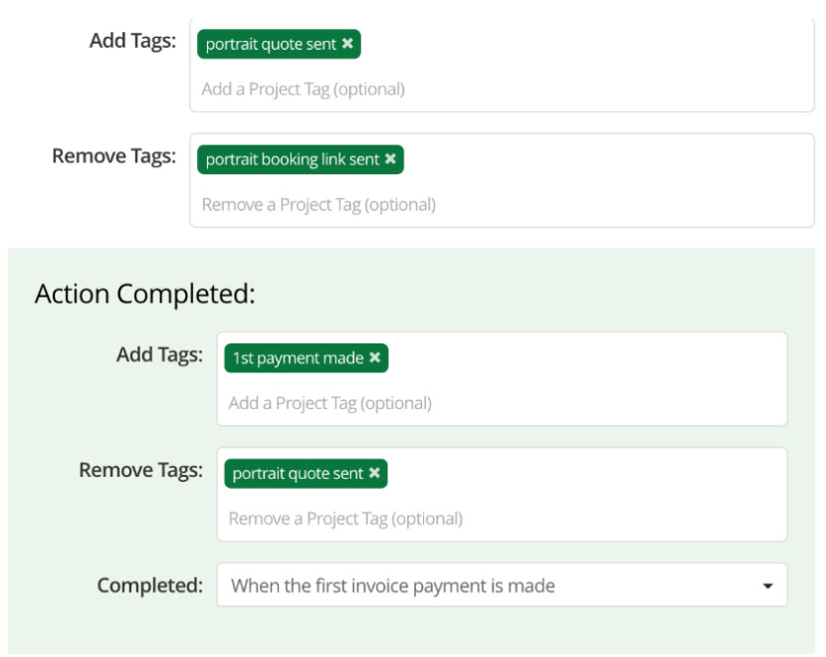Screen dimensions: 826x657
Task: Open the Completed dropdown 'When the first invoice payment'
Action: point(502,584)
